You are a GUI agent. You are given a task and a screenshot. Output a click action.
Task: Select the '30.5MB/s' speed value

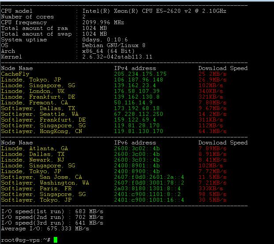[212, 200]
